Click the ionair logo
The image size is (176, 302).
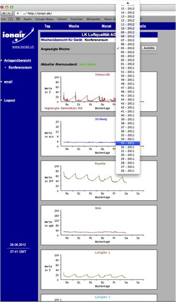(x=18, y=36)
